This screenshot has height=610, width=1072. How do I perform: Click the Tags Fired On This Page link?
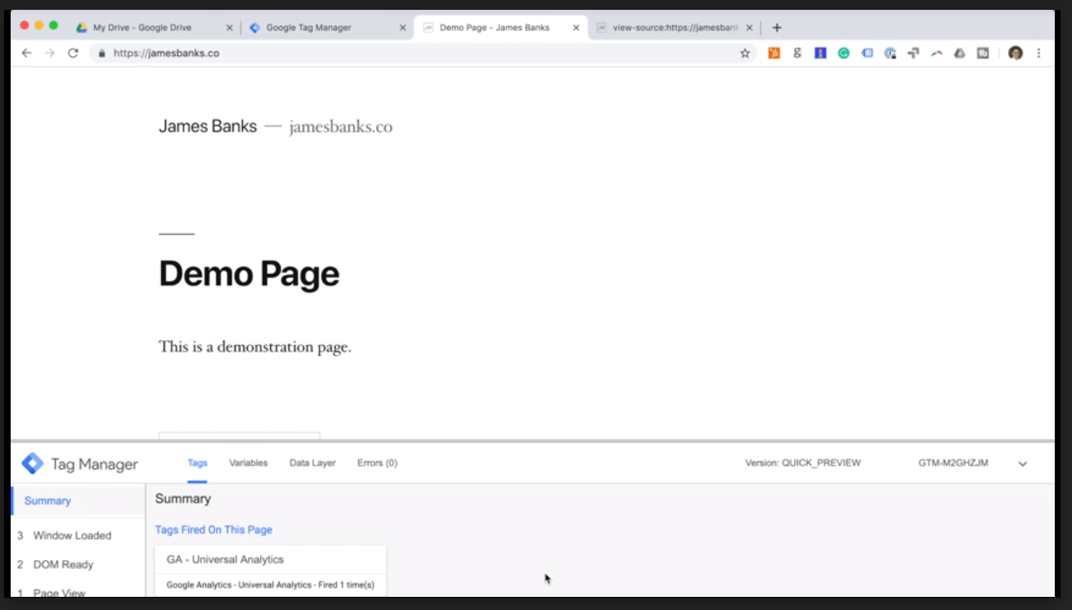click(x=213, y=530)
